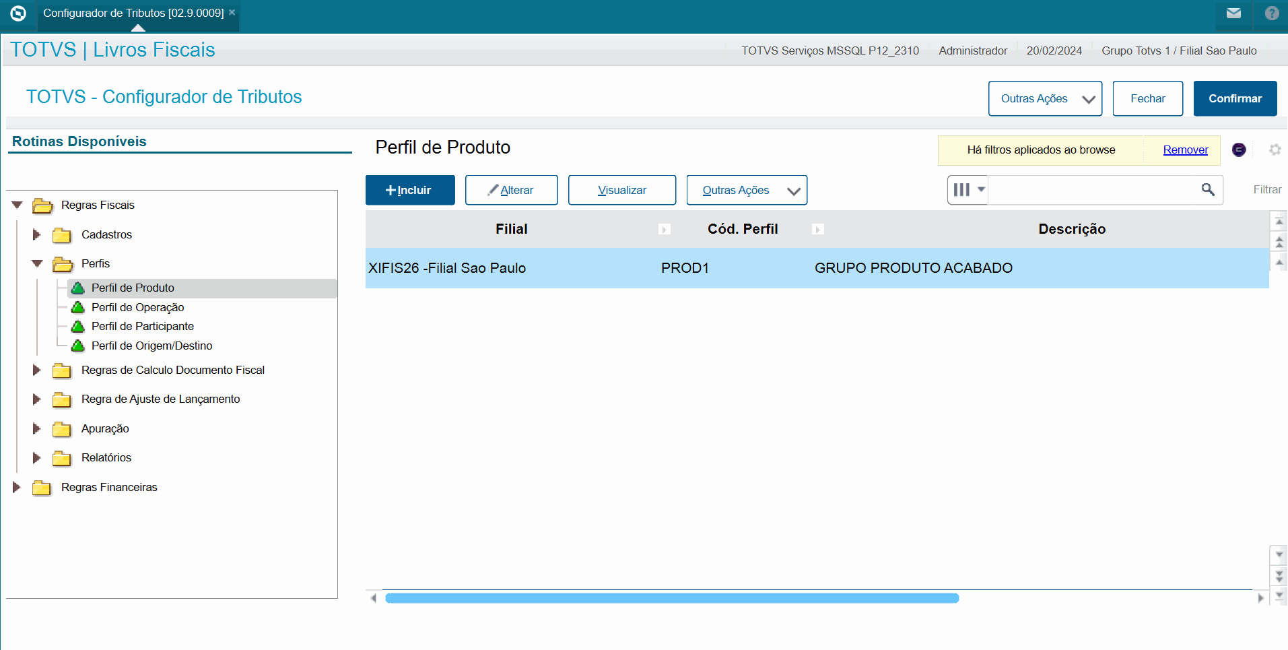The image size is (1288, 650).
Task: Click the Filial column sort arrow
Action: (665, 230)
